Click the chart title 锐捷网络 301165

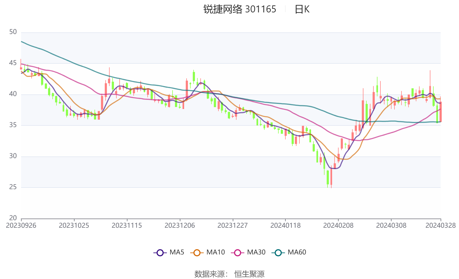click(x=240, y=9)
